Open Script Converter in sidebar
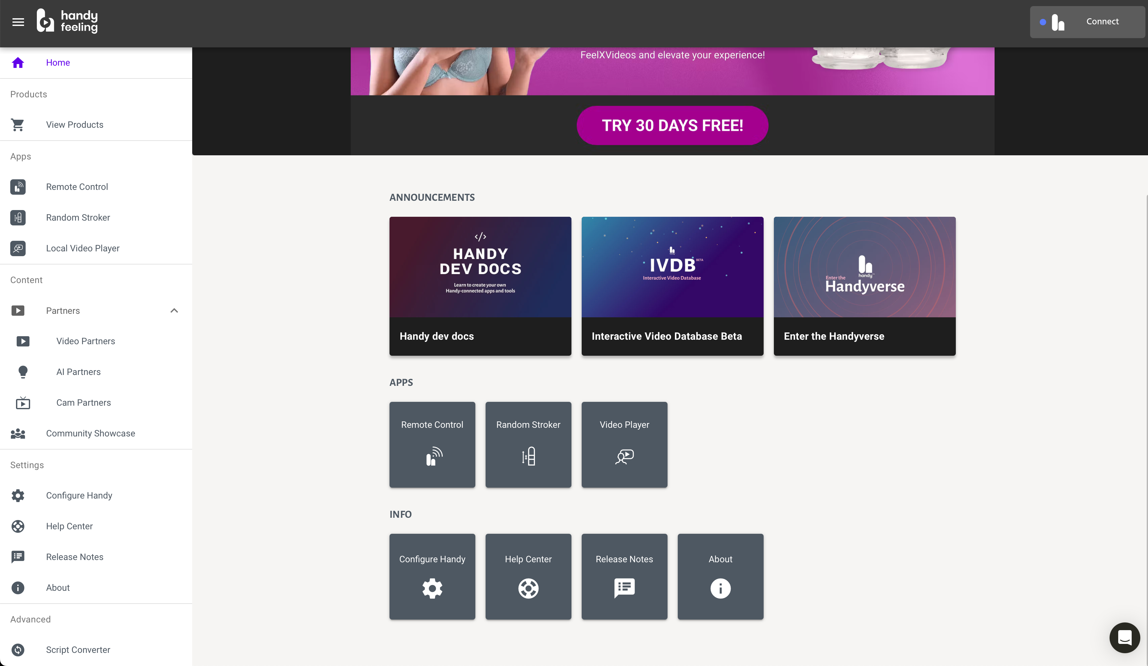This screenshot has width=1148, height=666. pyautogui.click(x=96, y=650)
